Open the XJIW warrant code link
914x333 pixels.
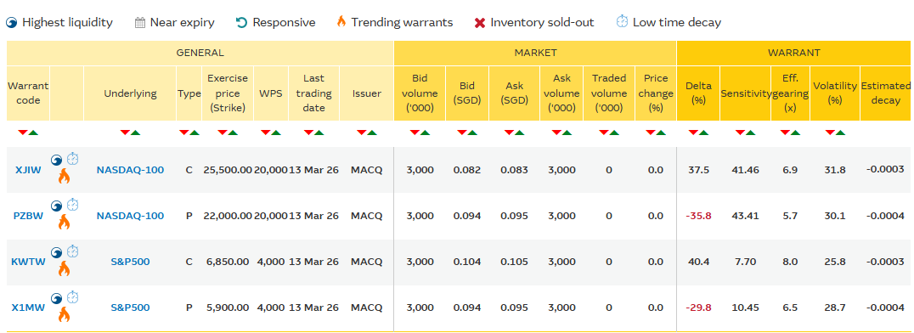(28, 170)
